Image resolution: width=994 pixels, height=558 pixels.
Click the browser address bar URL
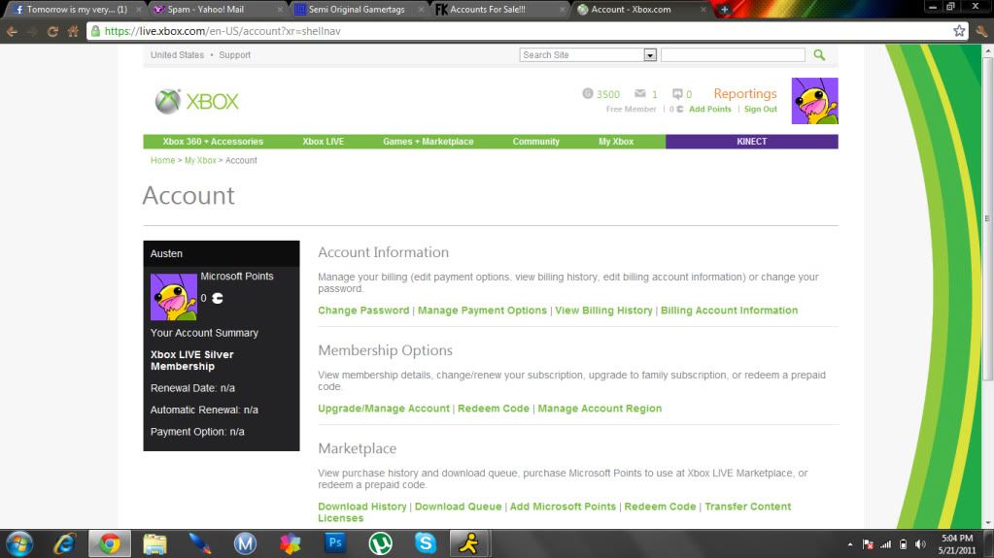tap(223, 31)
